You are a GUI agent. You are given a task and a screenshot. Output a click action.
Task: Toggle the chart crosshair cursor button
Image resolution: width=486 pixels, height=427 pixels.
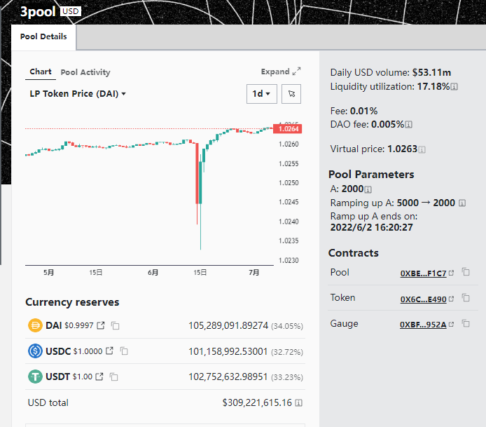[293, 94]
